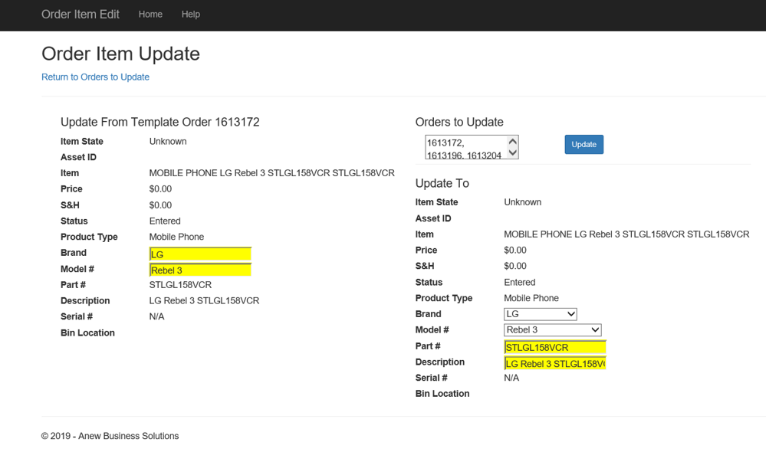The width and height of the screenshot is (766, 452).
Task: Click the up arrow in the orders list scrollbar
Action: click(513, 141)
